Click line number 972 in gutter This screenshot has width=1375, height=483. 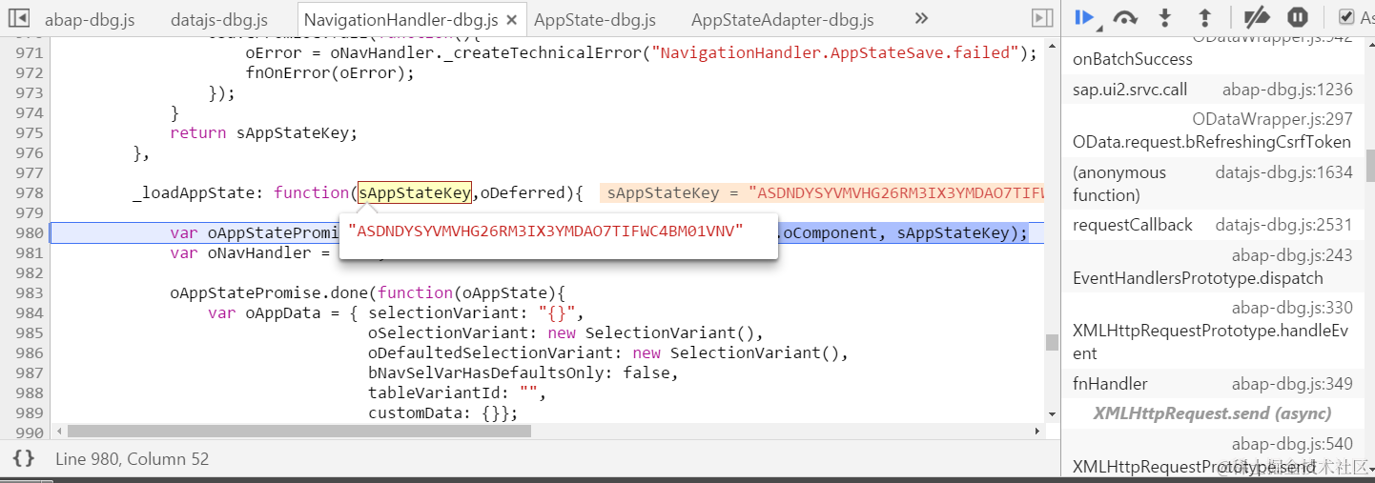(x=30, y=72)
